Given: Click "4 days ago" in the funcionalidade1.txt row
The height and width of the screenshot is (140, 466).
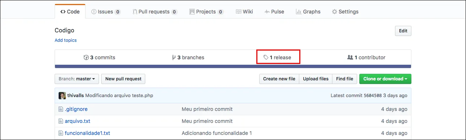Looking at the screenshot, I should [394, 133].
